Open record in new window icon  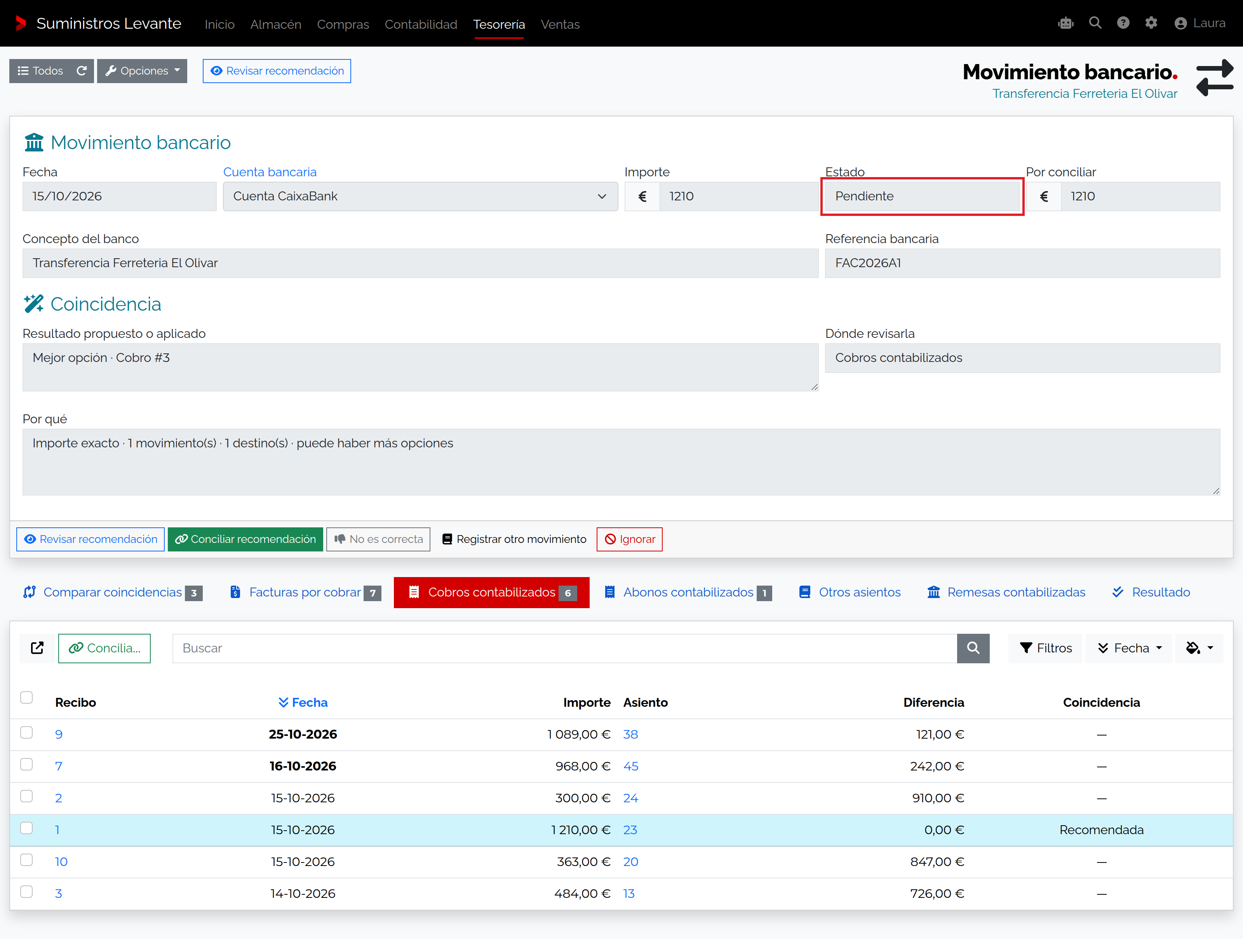point(37,648)
